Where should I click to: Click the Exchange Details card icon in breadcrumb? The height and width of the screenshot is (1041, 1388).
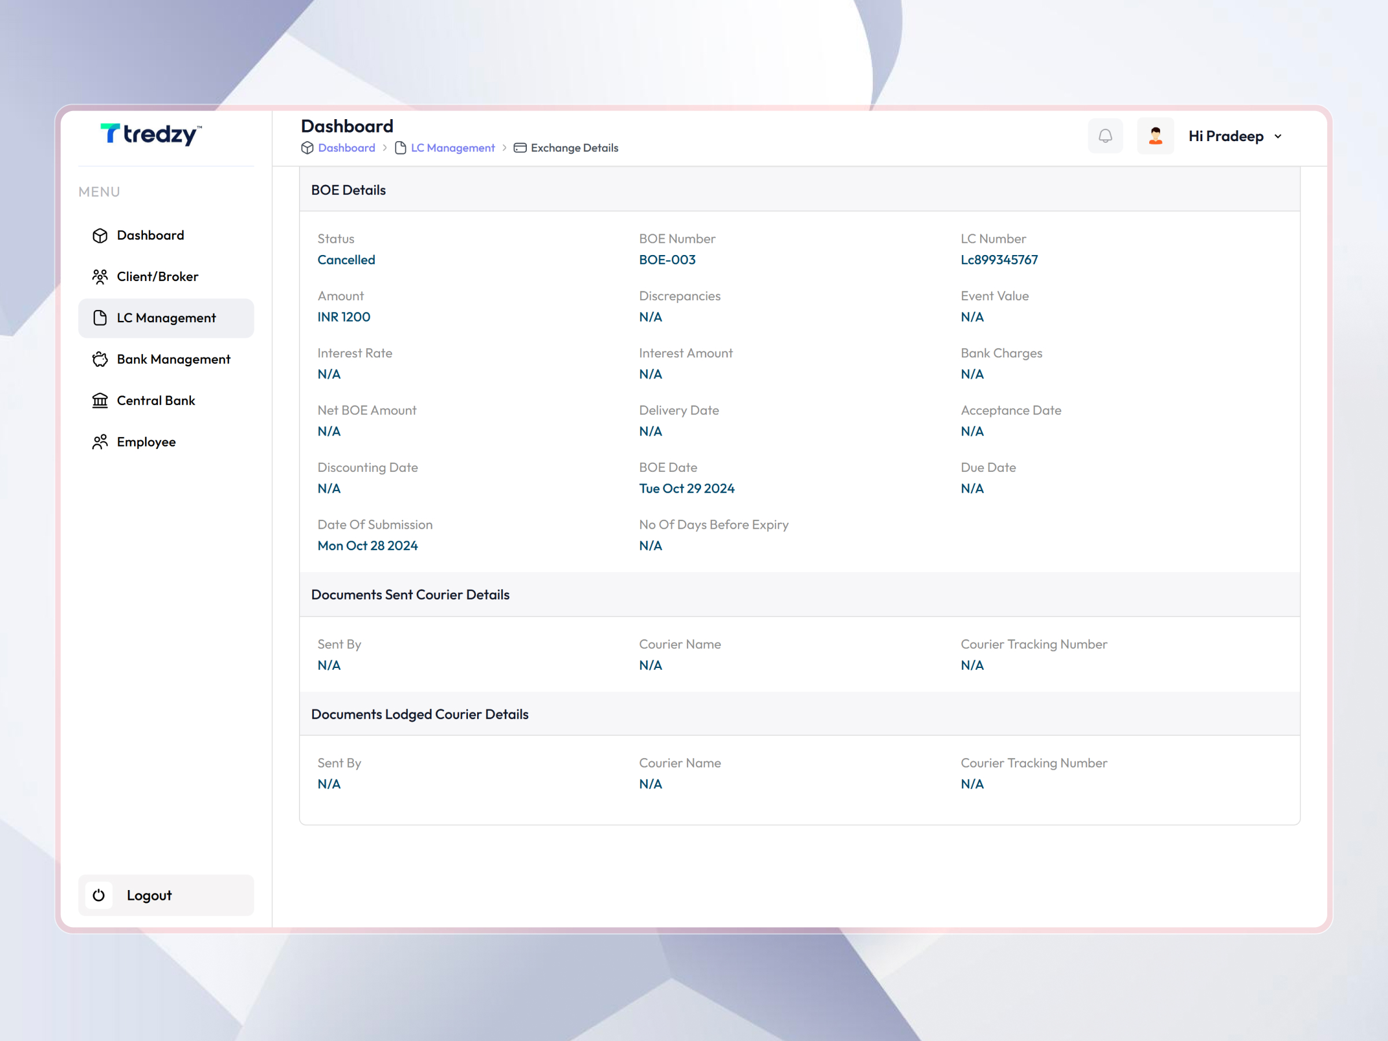coord(519,147)
